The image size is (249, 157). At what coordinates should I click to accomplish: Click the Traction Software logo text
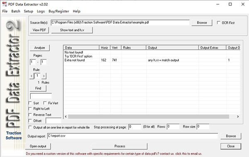(14, 135)
